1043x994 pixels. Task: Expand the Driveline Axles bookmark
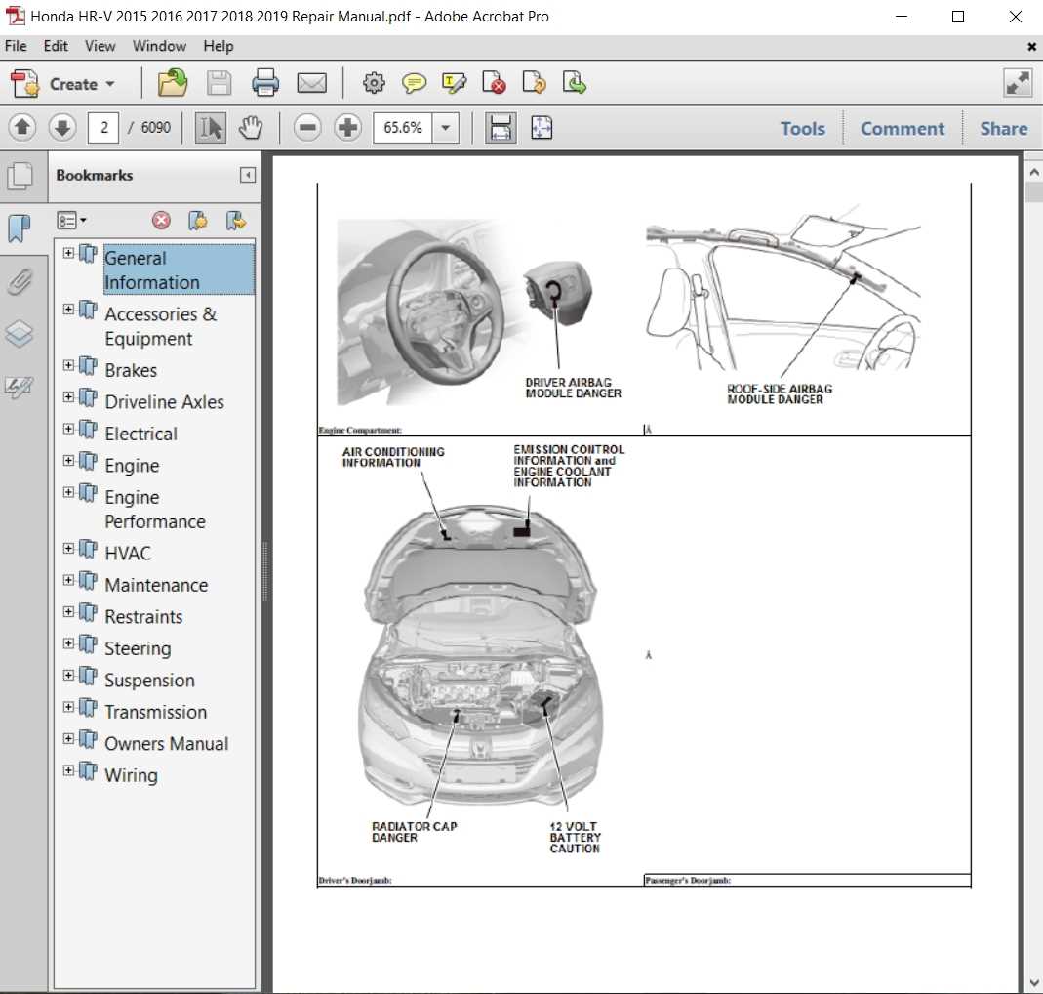click(x=68, y=396)
